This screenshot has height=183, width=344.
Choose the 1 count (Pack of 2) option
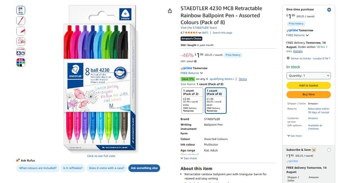coord(192,101)
